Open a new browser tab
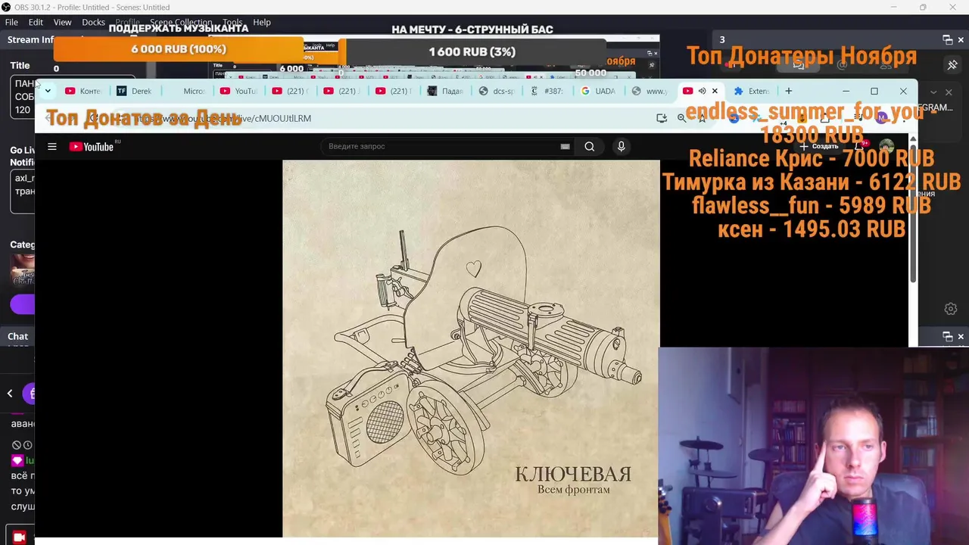Viewport: 969px width, 545px height. (788, 91)
